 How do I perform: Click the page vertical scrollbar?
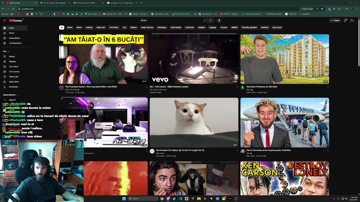(359, 42)
